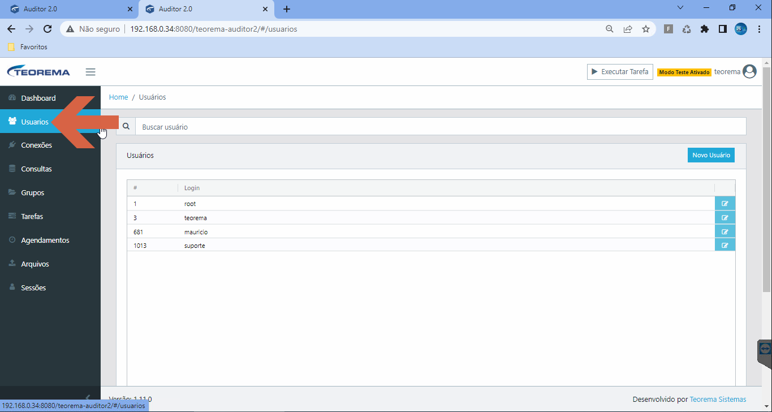Edit the suporte user
772x412 pixels.
tap(725, 245)
